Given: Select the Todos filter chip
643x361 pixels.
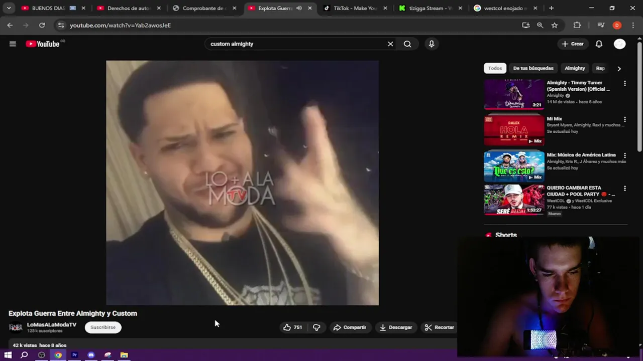Looking at the screenshot, I should (495, 68).
